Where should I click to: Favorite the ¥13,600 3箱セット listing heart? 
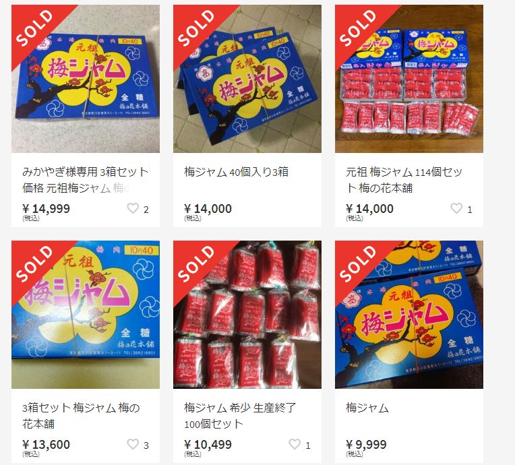(x=133, y=444)
